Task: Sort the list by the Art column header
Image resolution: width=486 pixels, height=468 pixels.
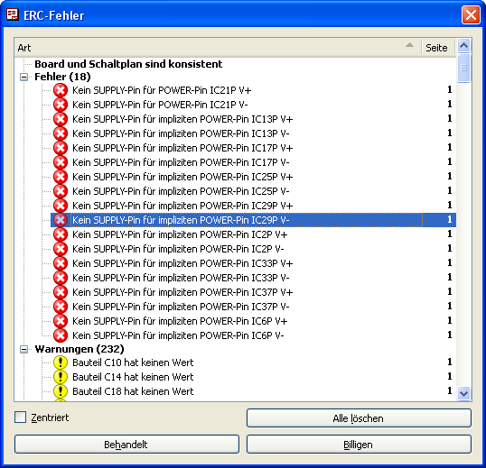Action: coord(218,48)
